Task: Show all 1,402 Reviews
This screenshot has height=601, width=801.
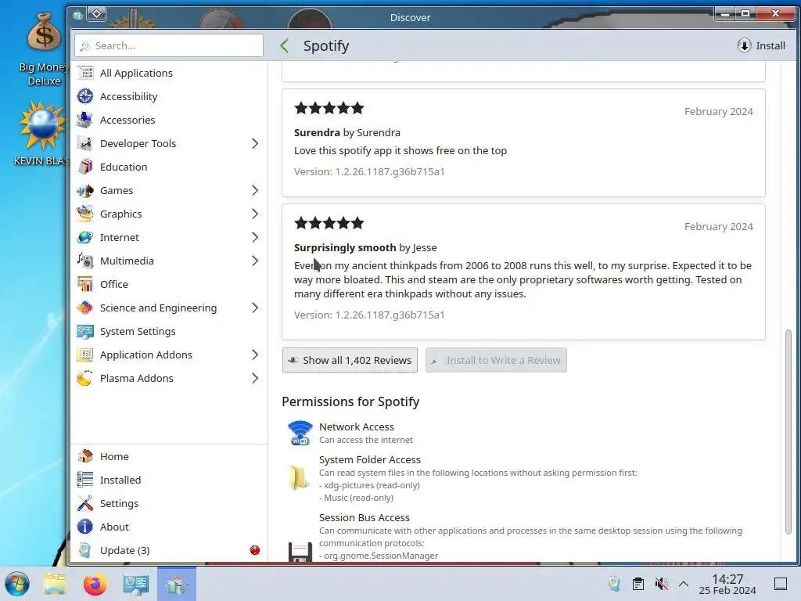Action: click(x=350, y=360)
